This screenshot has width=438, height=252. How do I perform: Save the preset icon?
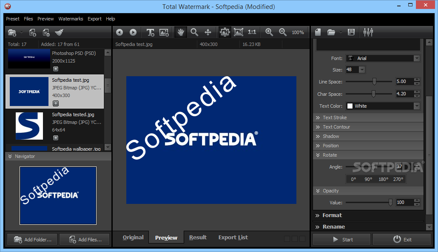[351, 32]
